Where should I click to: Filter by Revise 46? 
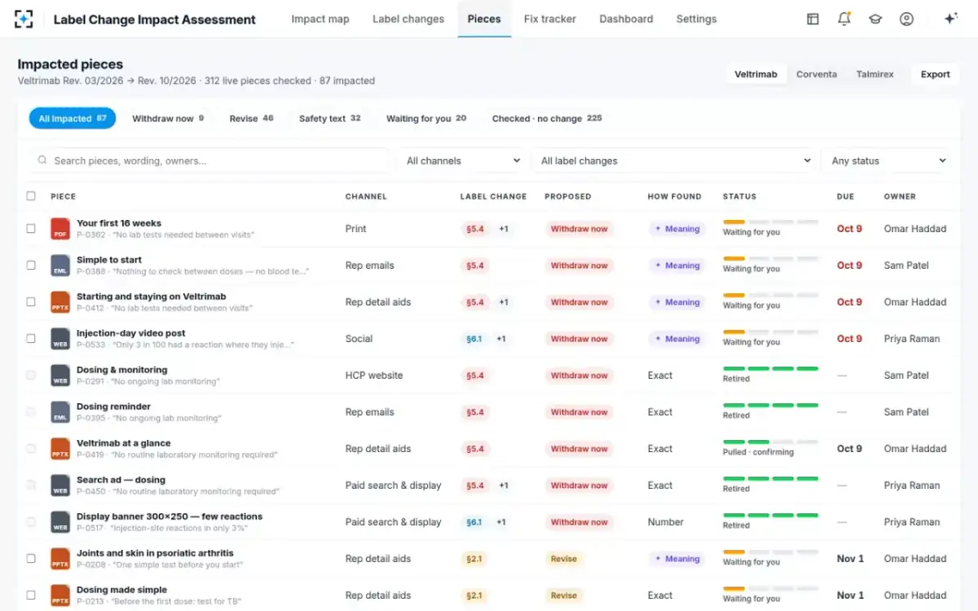pos(251,118)
